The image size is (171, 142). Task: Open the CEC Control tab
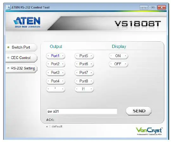[x=21, y=58]
